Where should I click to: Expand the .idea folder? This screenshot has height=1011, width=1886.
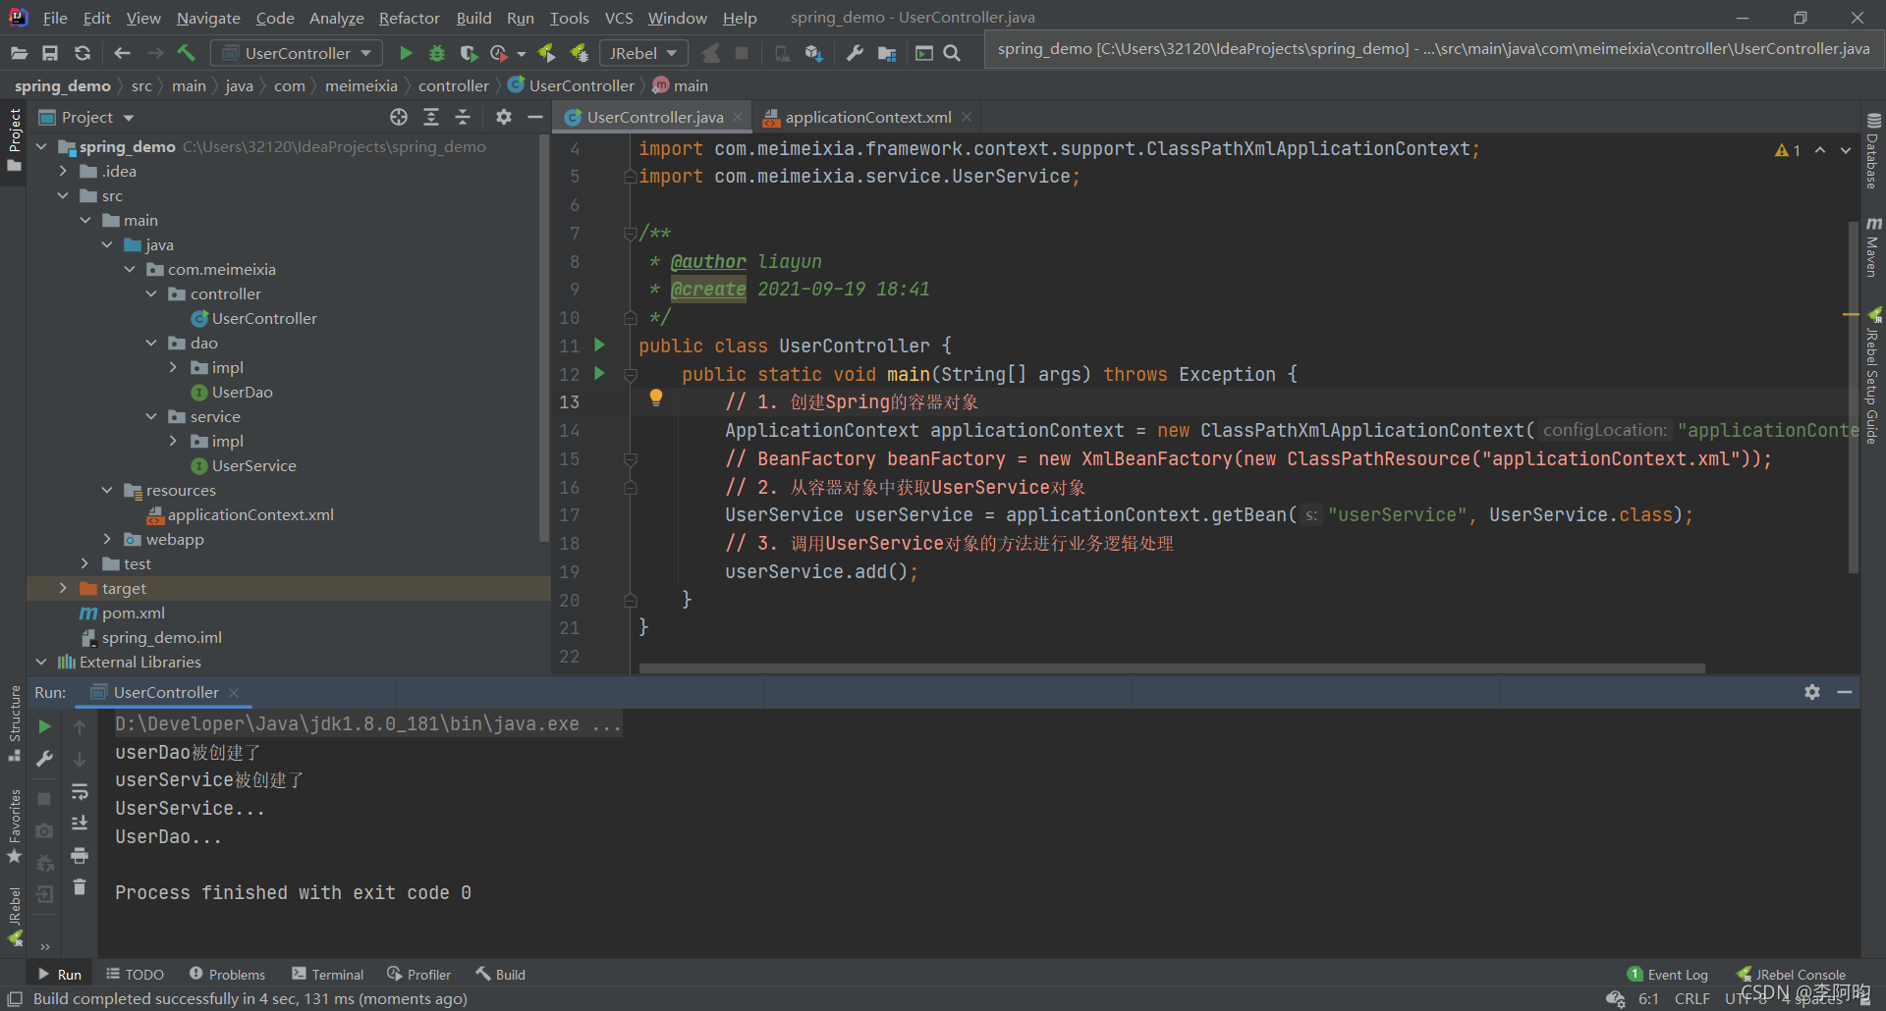(63, 171)
